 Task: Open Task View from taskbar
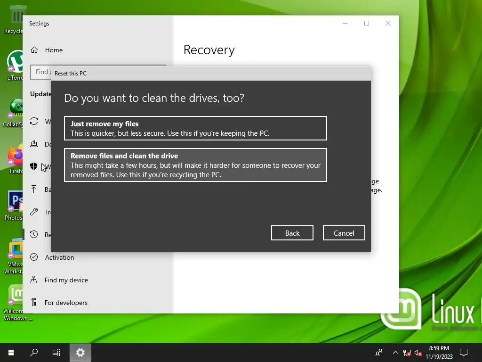56,353
